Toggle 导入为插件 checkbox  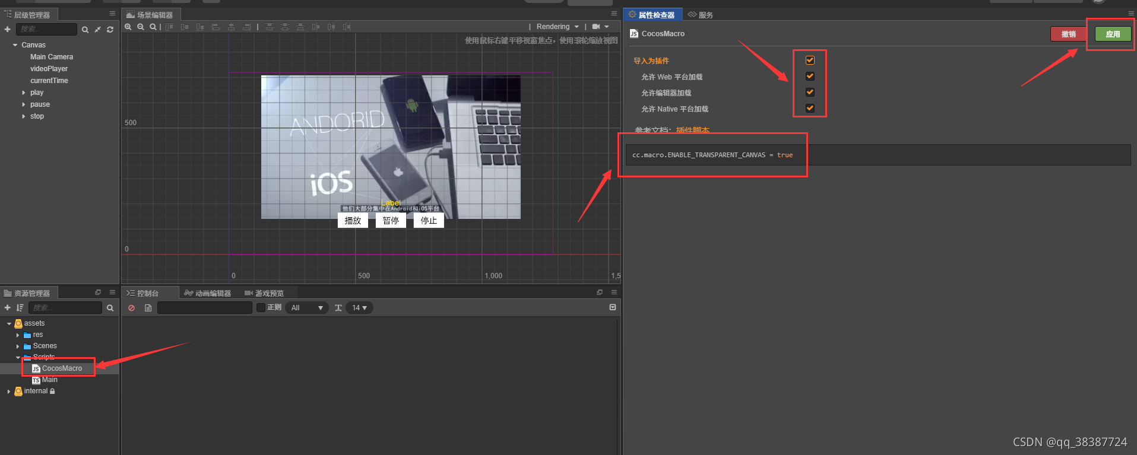(810, 60)
